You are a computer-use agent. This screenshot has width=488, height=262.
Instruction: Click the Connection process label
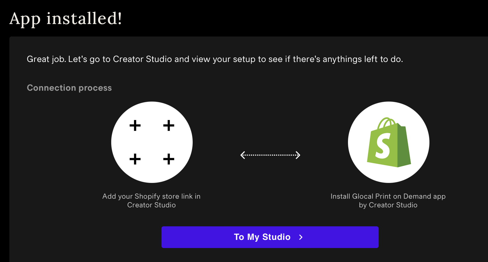69,88
